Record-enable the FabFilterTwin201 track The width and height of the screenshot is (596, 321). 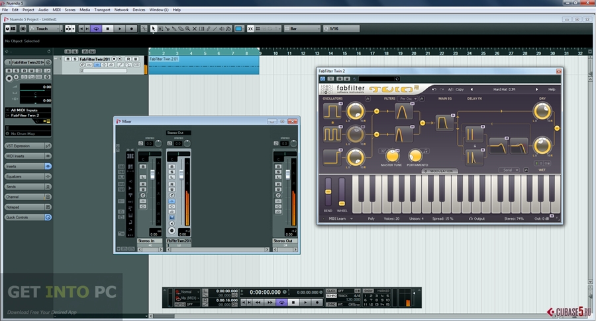(114, 59)
